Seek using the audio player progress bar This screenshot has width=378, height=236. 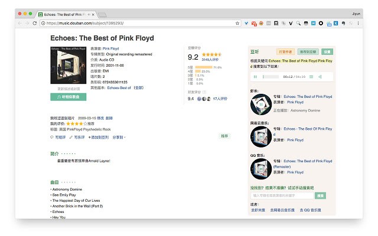coord(272,77)
